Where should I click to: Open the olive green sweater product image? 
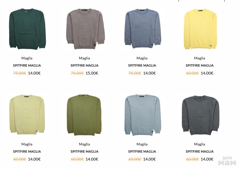tap(84, 115)
